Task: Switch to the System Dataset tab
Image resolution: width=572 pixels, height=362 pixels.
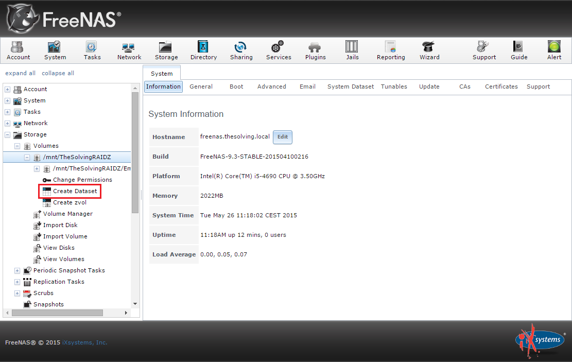Action: pyautogui.click(x=351, y=87)
